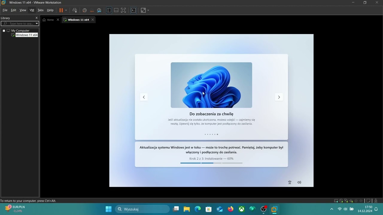Image resolution: width=383 pixels, height=215 pixels.
Task: Open the notifications bell
Action: click(x=376, y=209)
